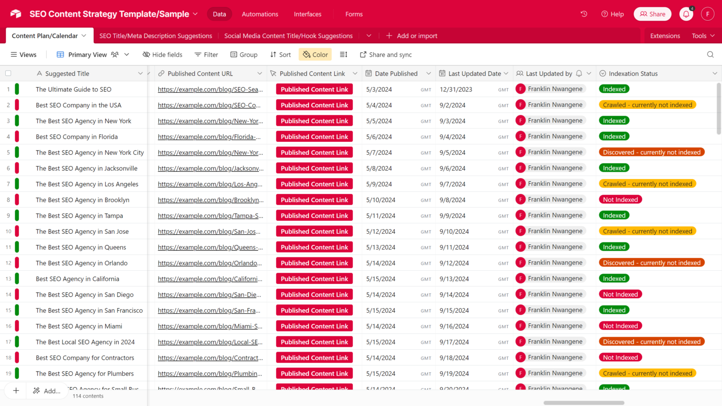Viewport: 722px width, 406px height.
Task: Switch to SEO Title/Meta Description Suggestions tab
Action: 155,36
